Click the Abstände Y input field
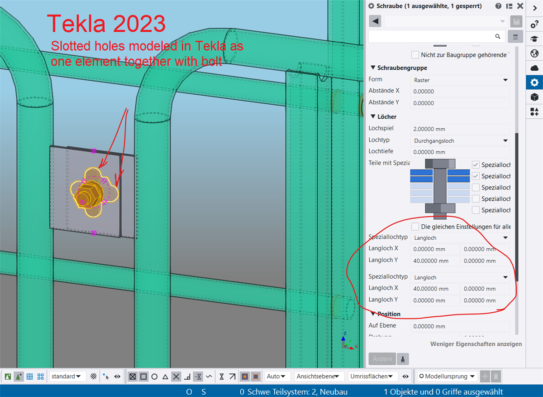This screenshot has width=543, height=397. tap(460, 103)
